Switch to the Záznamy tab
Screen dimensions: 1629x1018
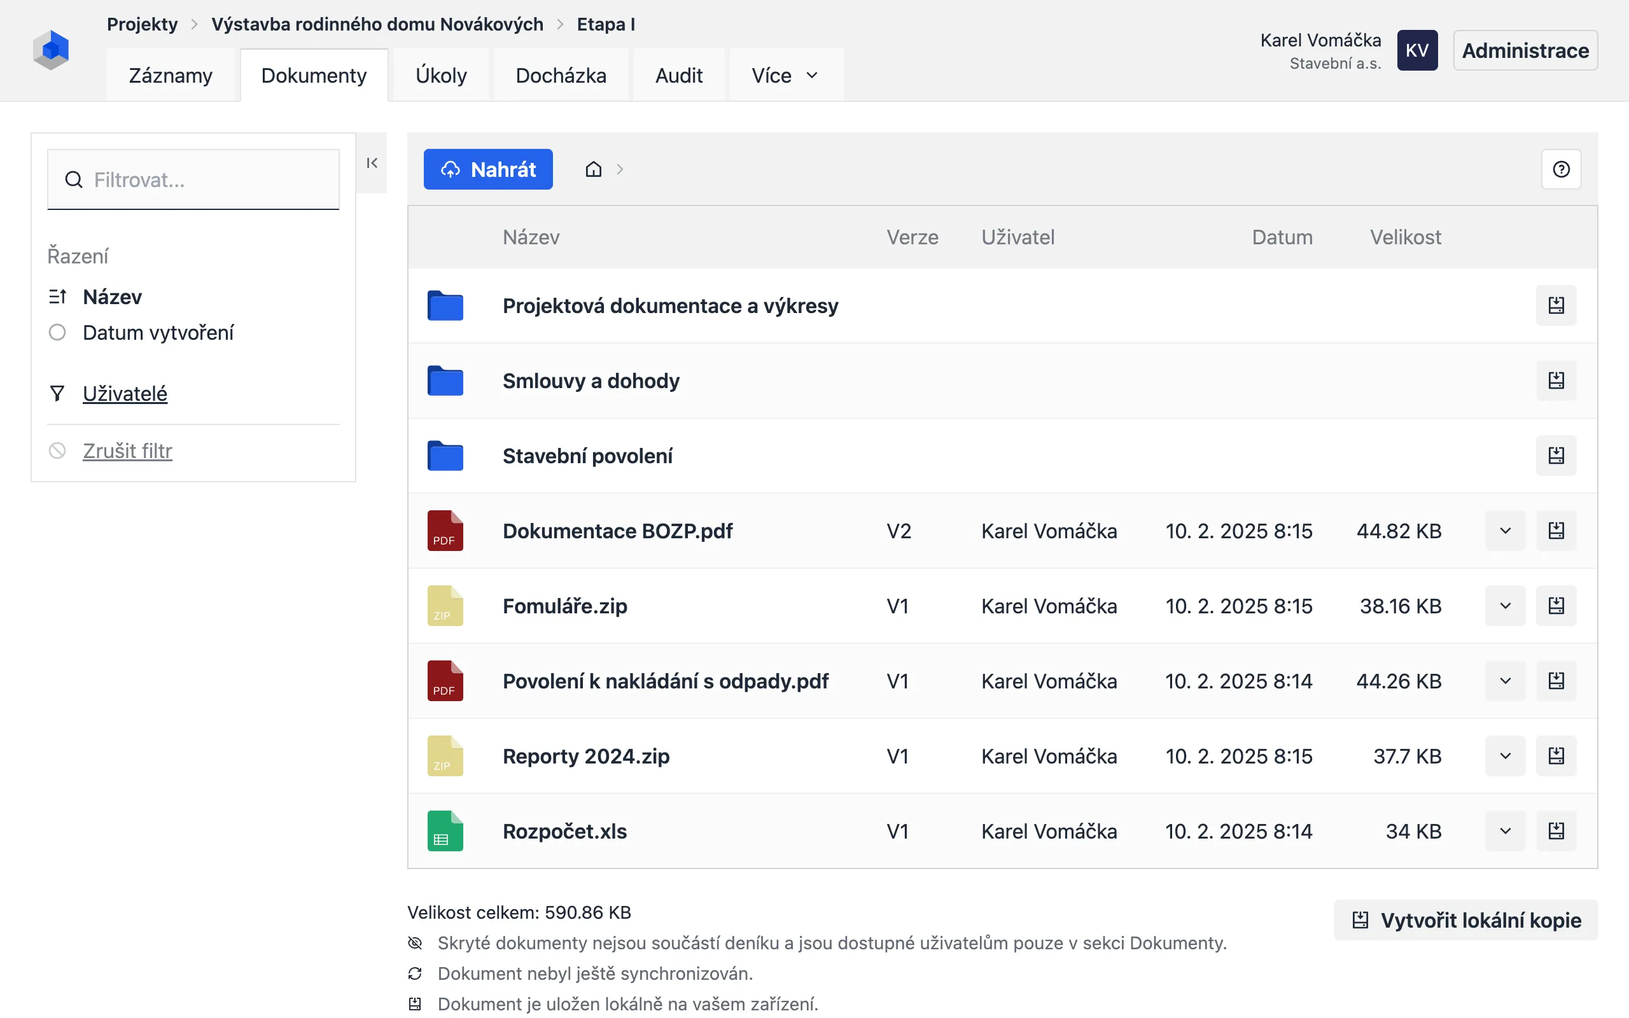171,76
